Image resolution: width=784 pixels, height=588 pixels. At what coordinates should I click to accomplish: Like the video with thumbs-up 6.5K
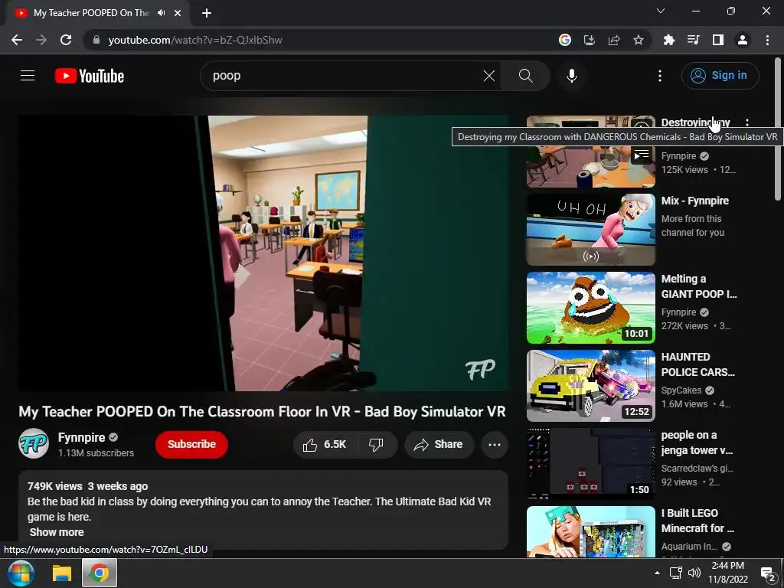325,445
